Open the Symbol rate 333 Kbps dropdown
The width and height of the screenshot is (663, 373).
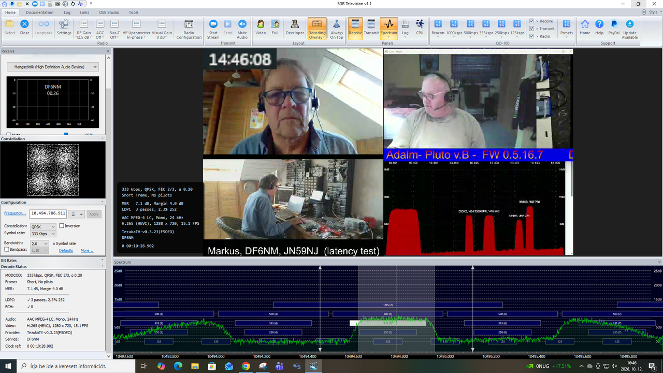(x=43, y=234)
